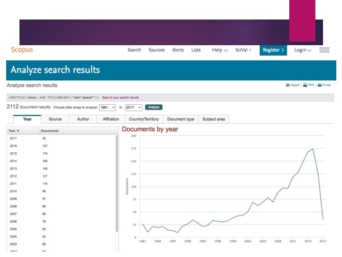Select the Year tab

pyautogui.click(x=27, y=119)
